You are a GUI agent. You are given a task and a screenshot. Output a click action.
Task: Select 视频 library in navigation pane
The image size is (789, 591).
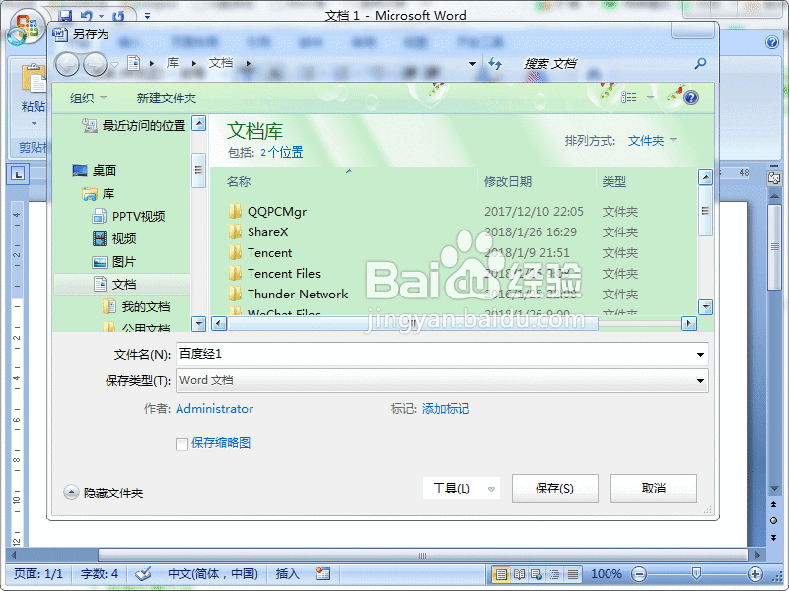click(114, 238)
